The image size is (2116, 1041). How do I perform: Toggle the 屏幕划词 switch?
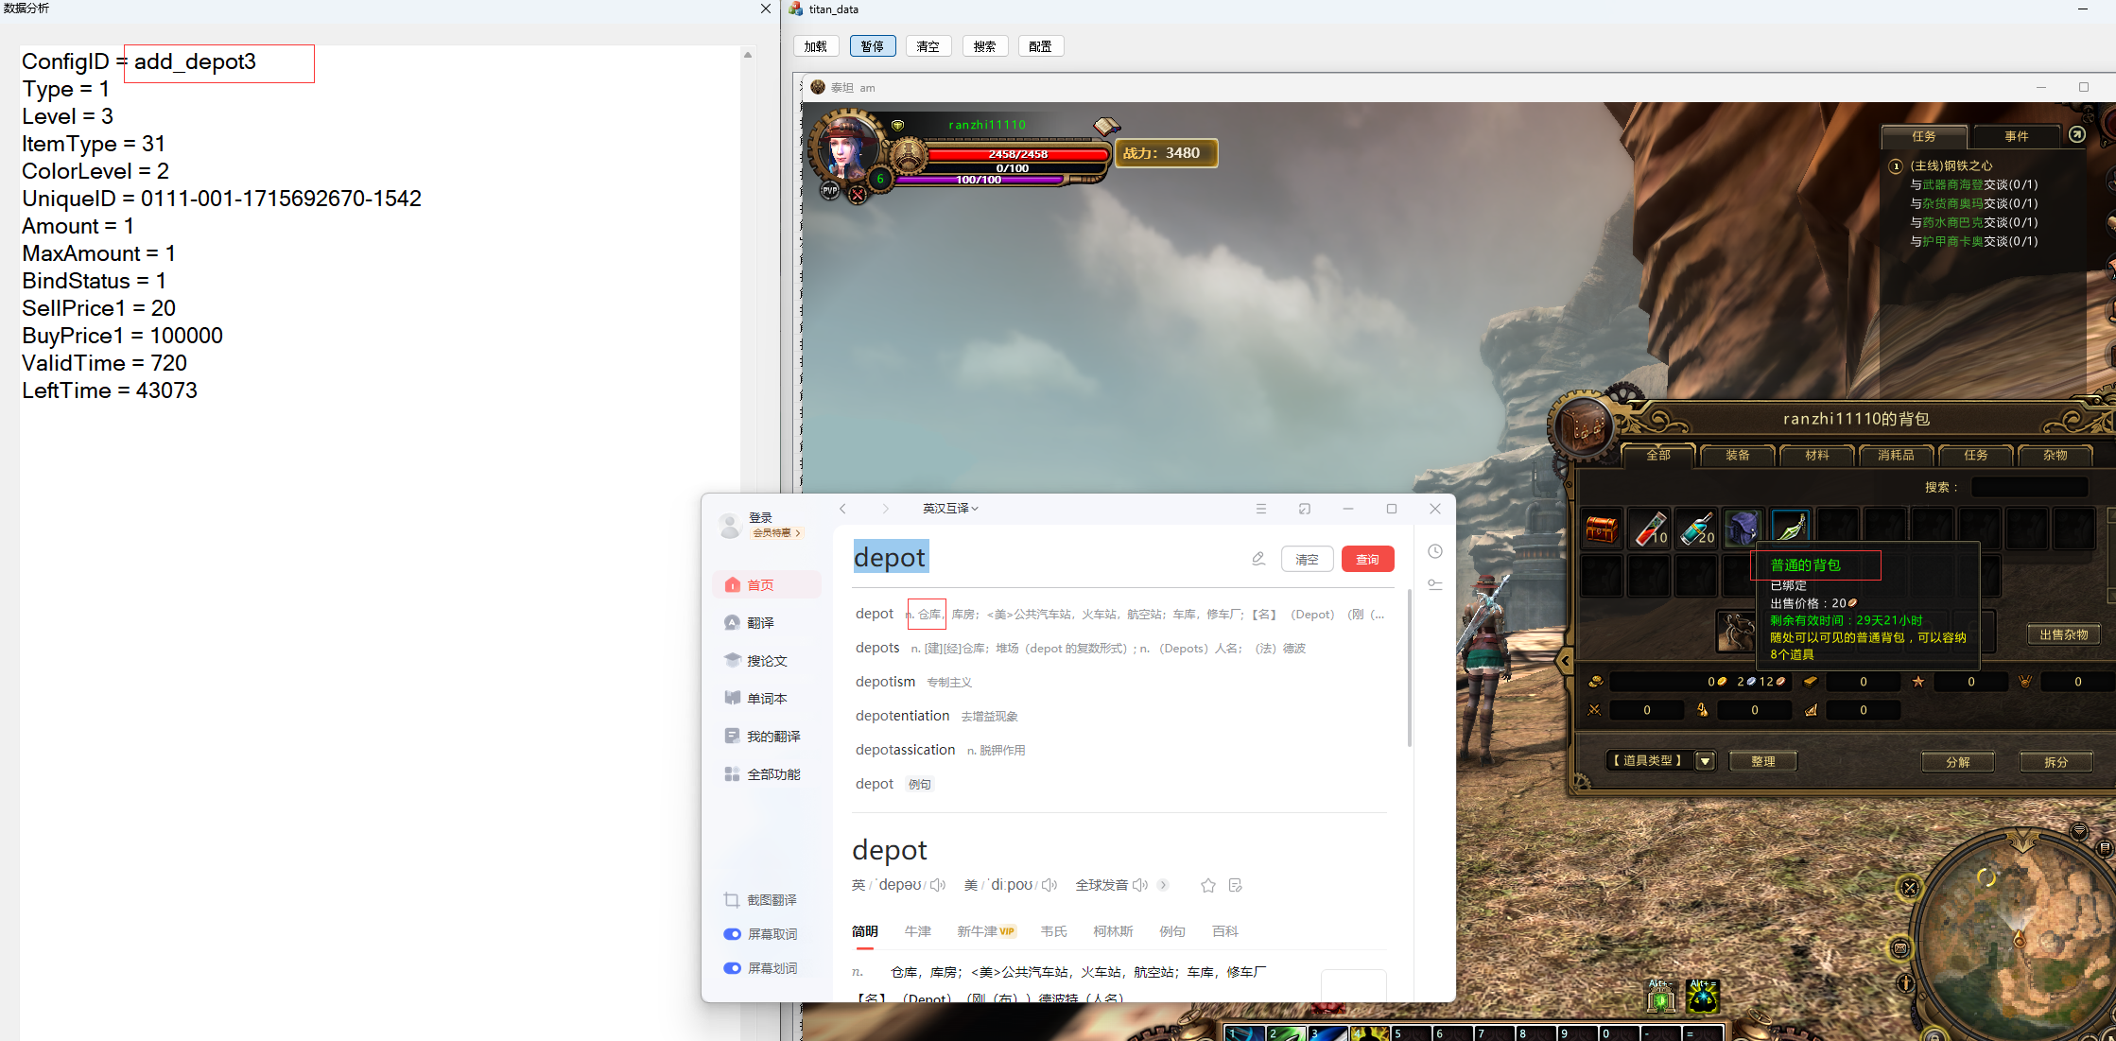[733, 968]
